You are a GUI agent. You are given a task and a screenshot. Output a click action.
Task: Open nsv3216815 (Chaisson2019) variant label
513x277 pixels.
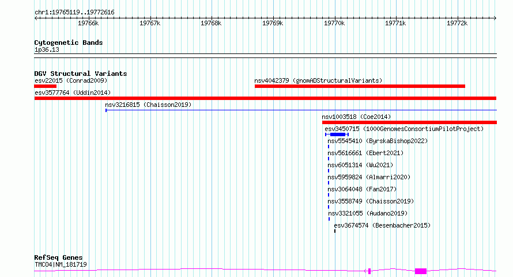(148, 105)
